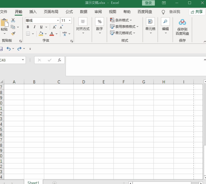Click the 登录 sign-in button
Image resolution: width=206 pixels, height=184 pixels.
(148, 3)
